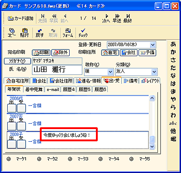Click 他 in the kana index

173,131
